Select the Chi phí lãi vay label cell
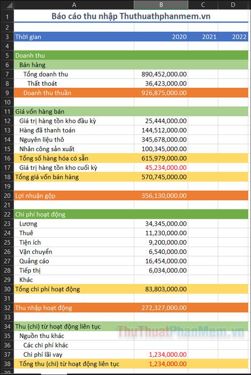The image size is (251, 375). pyautogui.click(x=74, y=355)
